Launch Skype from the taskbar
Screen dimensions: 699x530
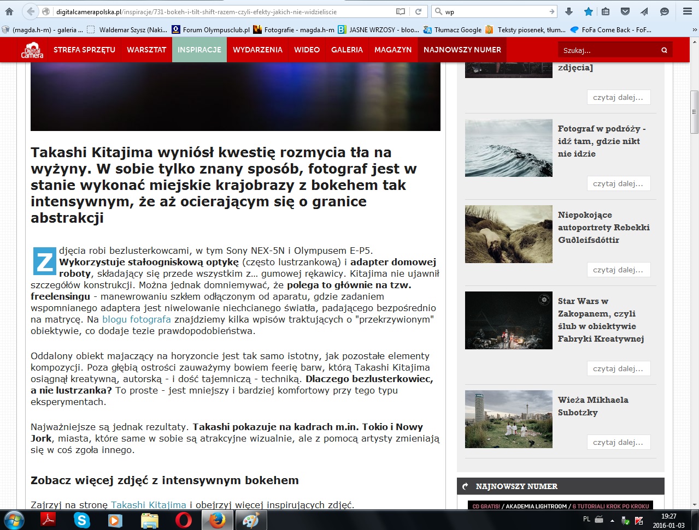(x=82, y=520)
